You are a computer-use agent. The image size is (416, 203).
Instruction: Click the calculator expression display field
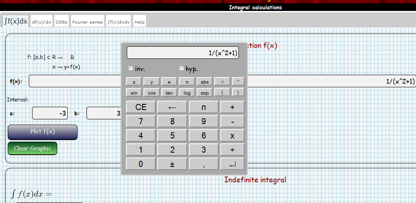[183, 53]
